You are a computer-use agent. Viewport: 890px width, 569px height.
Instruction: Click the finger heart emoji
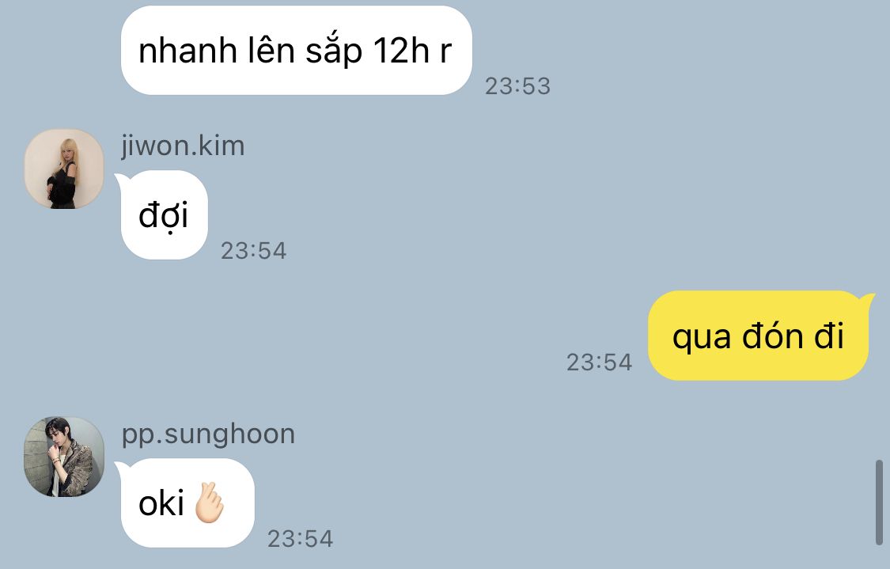click(x=210, y=503)
